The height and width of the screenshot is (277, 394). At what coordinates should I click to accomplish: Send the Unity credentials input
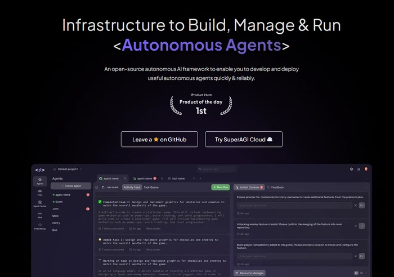362,205
